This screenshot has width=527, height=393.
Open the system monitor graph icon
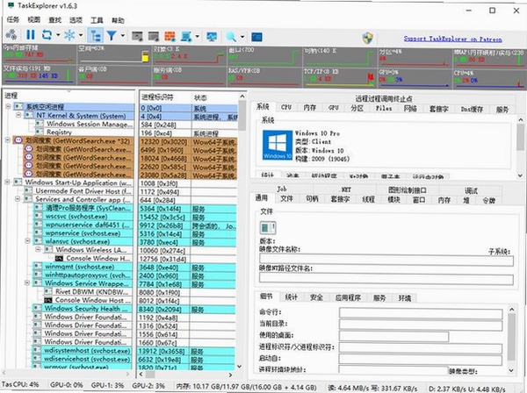click(212, 36)
